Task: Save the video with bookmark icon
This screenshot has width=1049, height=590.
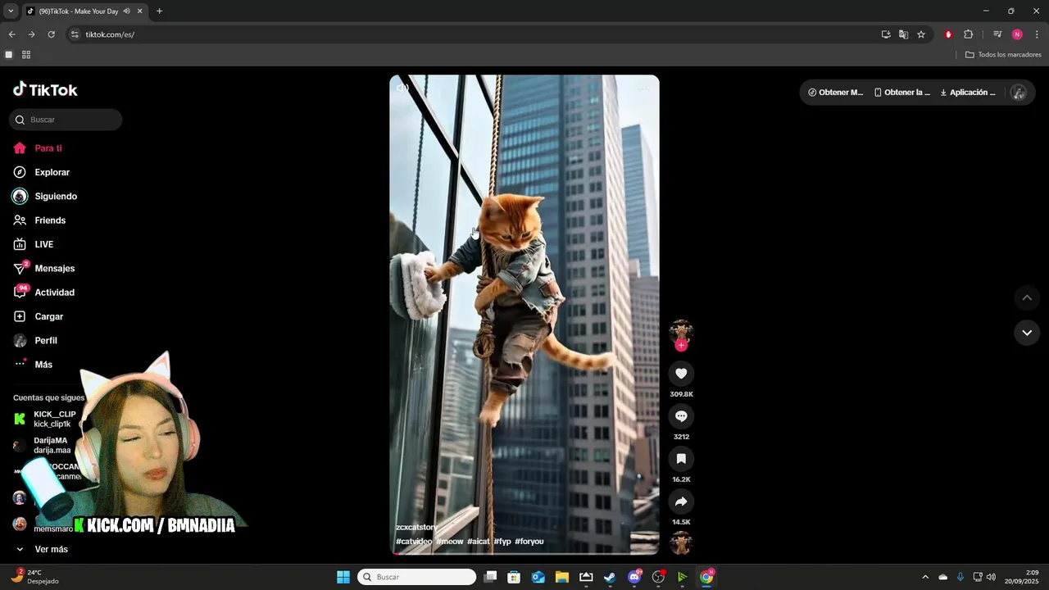Action: (x=681, y=459)
